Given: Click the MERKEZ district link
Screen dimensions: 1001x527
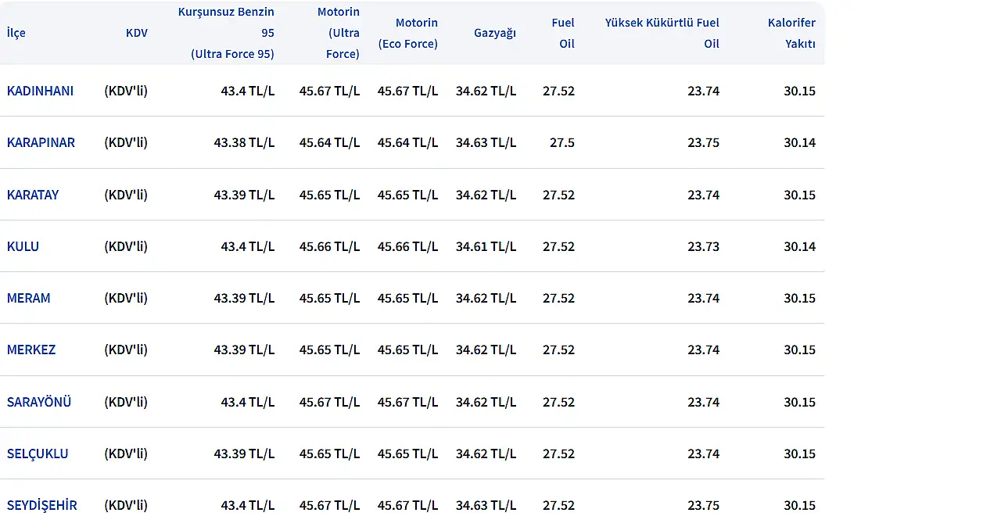Looking at the screenshot, I should coord(31,350).
